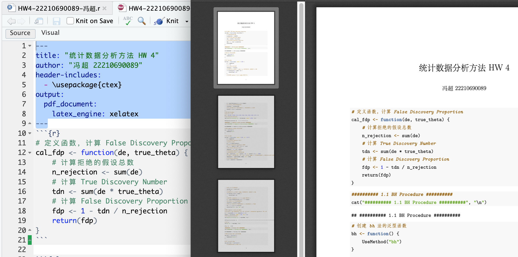Select the HW4 .r script tab

tap(59, 8)
